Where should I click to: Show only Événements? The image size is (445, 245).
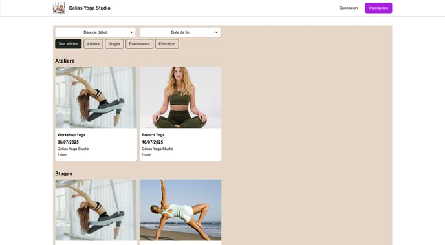pyautogui.click(x=139, y=44)
